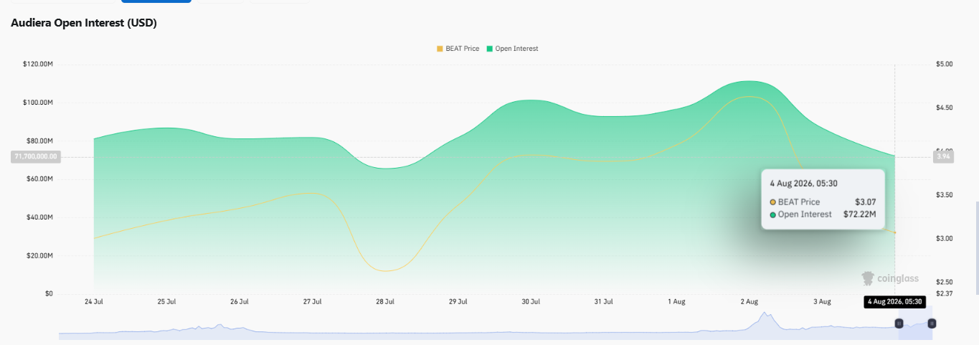
Task: Click the 30 Jul date label
Action: coord(531,302)
